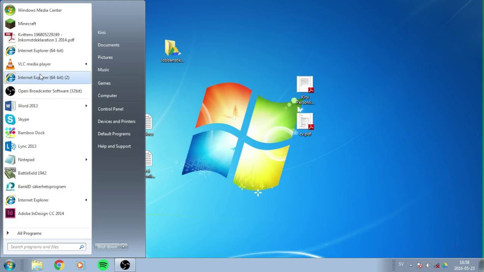Open Default Programs
Image resolution: width=484 pixels, height=272 pixels.
[114, 134]
